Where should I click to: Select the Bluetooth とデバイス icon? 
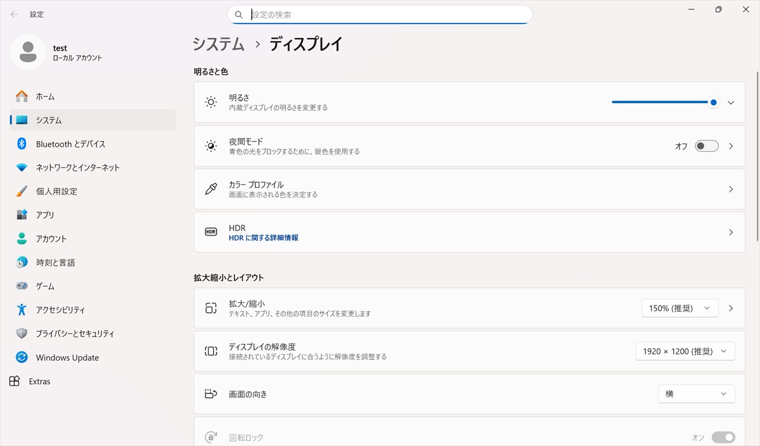pyautogui.click(x=22, y=144)
